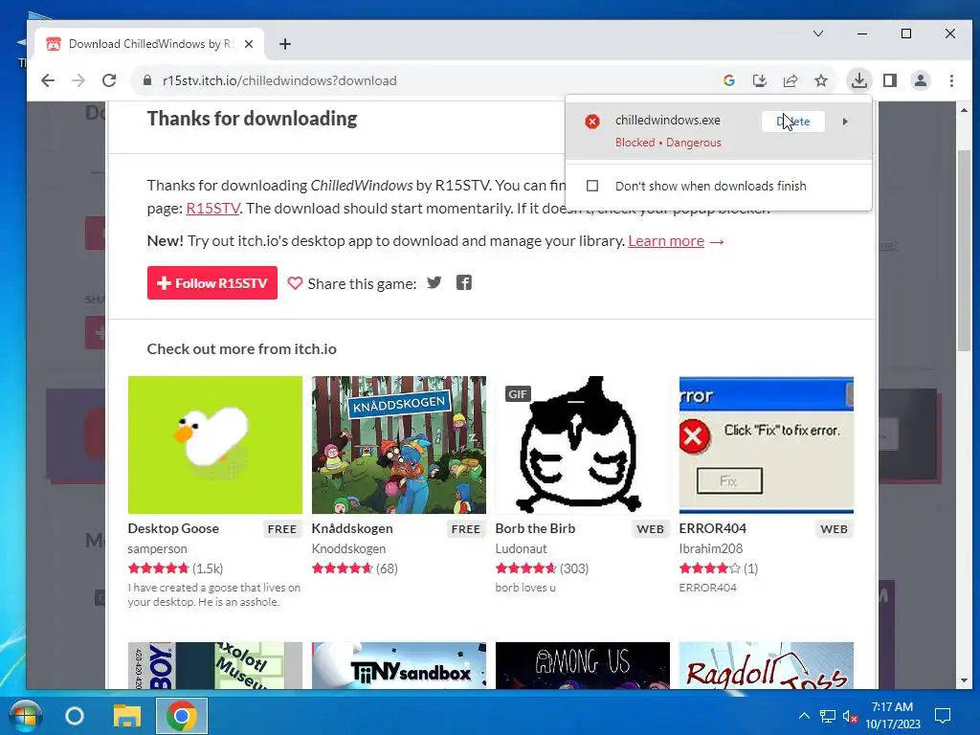Select the Download ChilledWindows tab
The width and height of the screenshot is (980, 735).
click(x=150, y=44)
